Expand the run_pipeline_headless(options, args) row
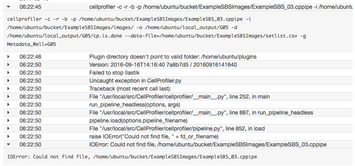Image resolution: width=355 pixels, height=166 pixels. 8,105
